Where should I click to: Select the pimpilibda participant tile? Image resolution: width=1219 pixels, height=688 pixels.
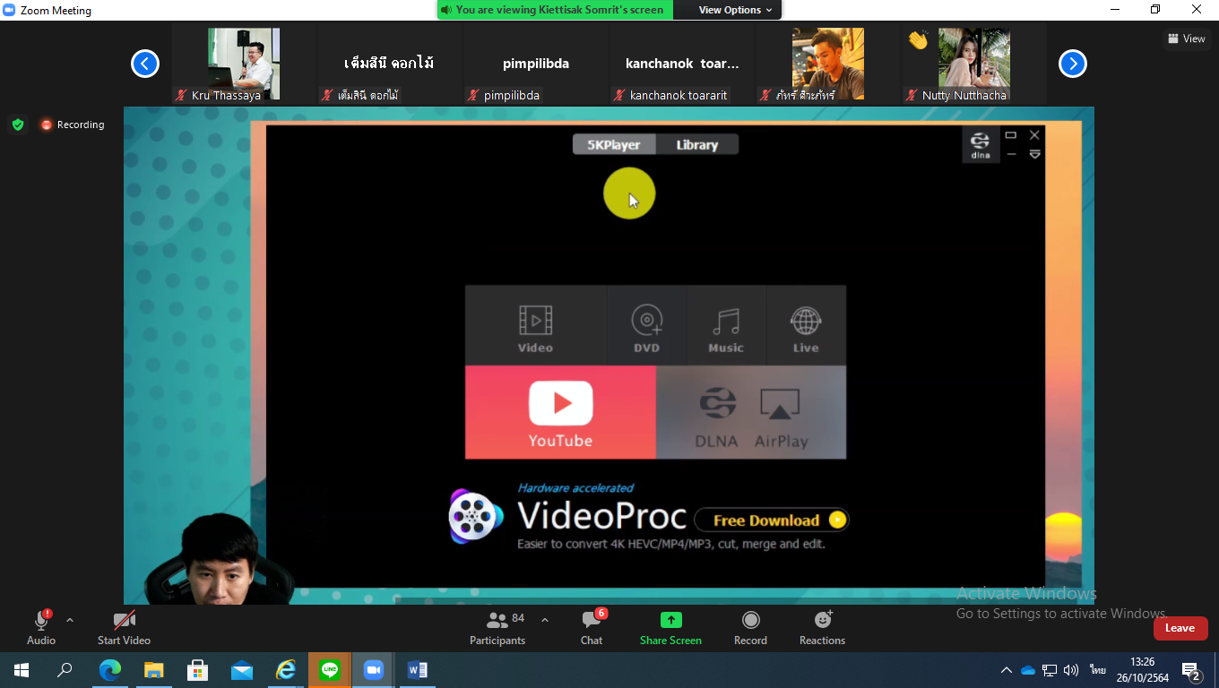(x=536, y=64)
